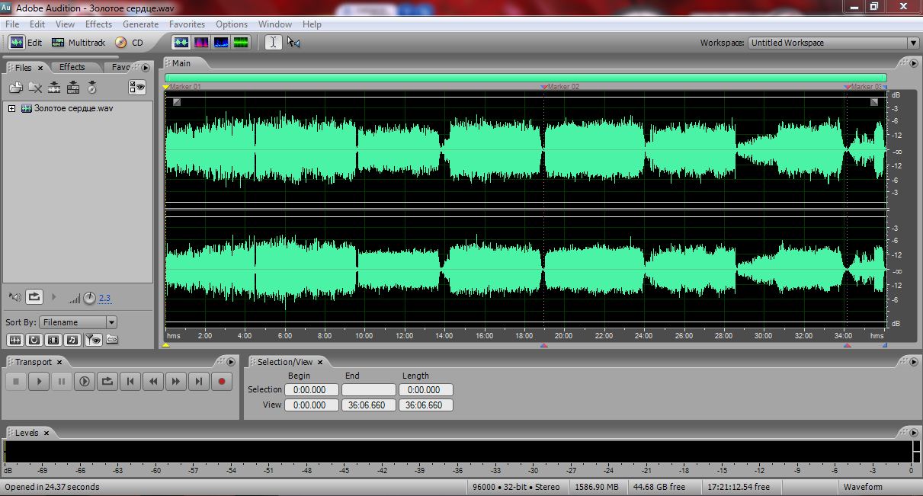
Task: Click Go to End in Transport panel
Action: [198, 382]
